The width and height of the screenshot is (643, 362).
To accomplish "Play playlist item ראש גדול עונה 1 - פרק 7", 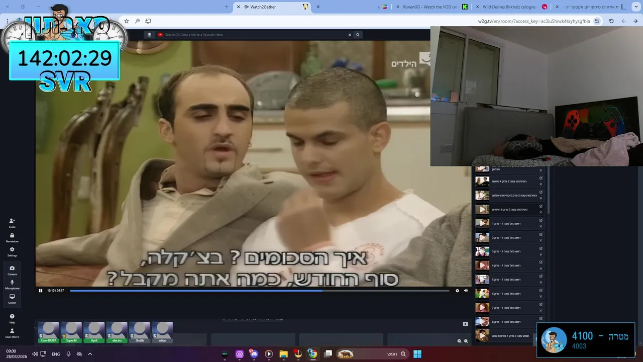I will tap(482, 308).
